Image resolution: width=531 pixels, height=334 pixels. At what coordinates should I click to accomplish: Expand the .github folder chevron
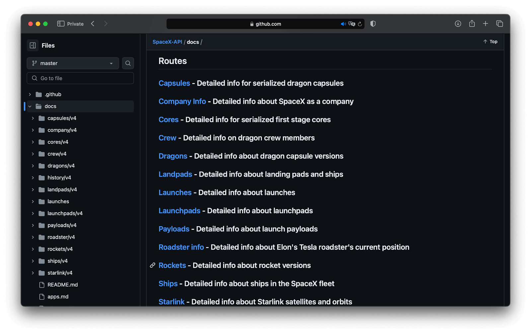[30, 94]
